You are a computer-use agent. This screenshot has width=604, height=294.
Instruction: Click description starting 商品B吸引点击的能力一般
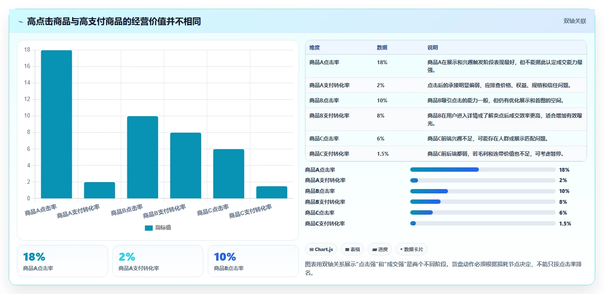point(495,101)
